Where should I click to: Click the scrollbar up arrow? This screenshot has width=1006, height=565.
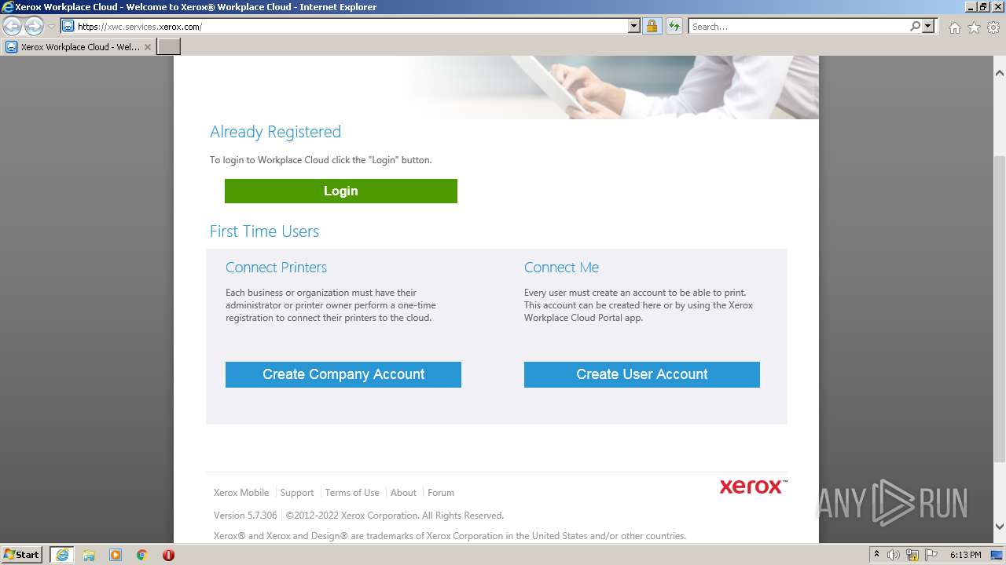click(x=999, y=73)
